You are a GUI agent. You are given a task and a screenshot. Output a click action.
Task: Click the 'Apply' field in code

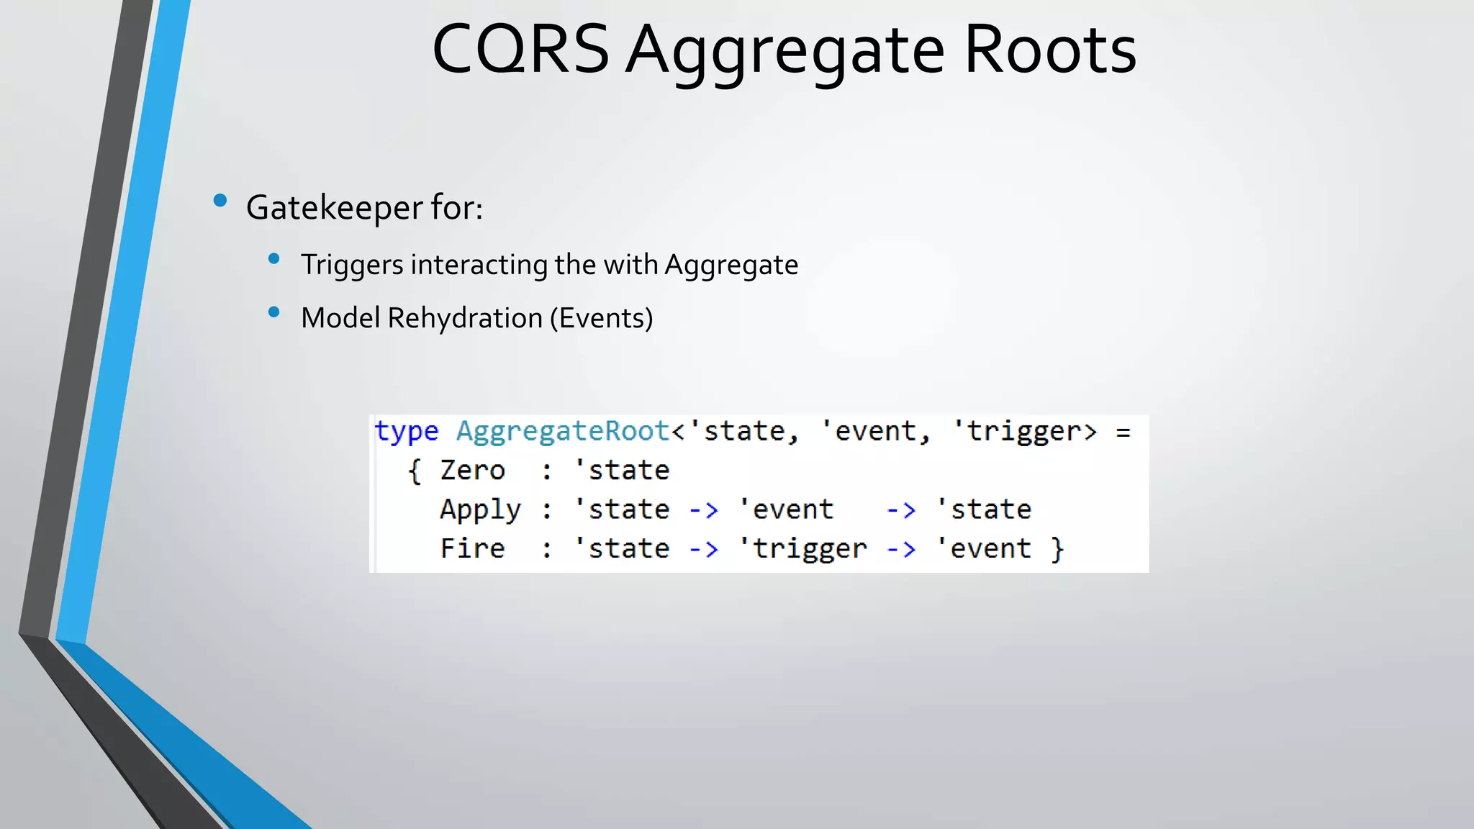(x=480, y=510)
